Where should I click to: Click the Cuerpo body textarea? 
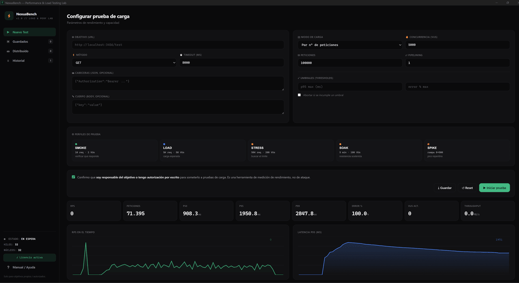click(178, 107)
